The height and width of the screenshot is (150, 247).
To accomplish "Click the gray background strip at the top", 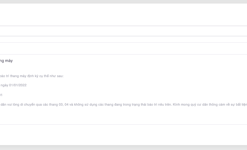I will pos(123,1).
